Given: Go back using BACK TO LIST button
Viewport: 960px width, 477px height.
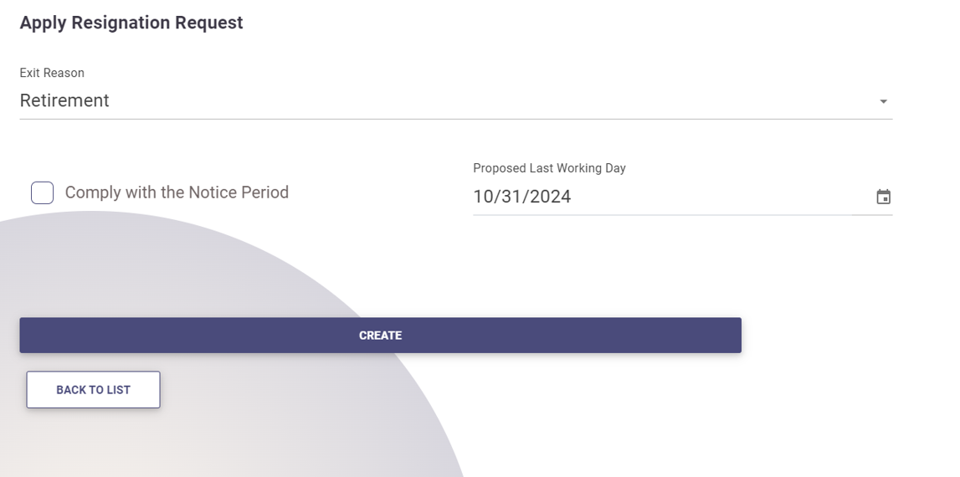Looking at the screenshot, I should coord(93,390).
